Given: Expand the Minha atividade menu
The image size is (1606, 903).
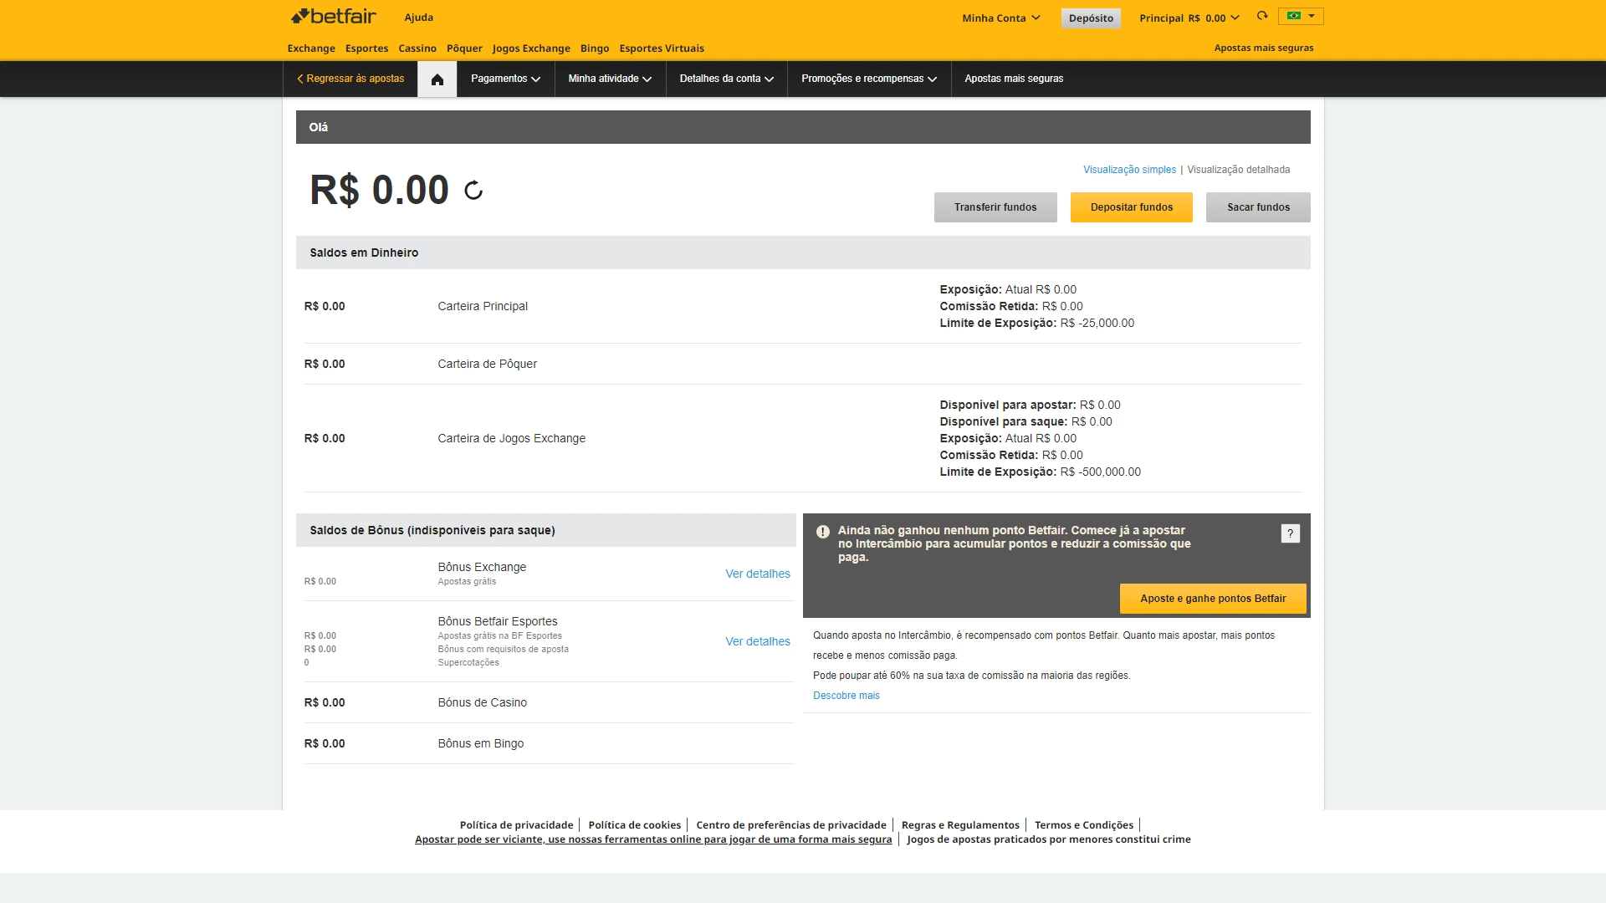Looking at the screenshot, I should pyautogui.click(x=610, y=79).
